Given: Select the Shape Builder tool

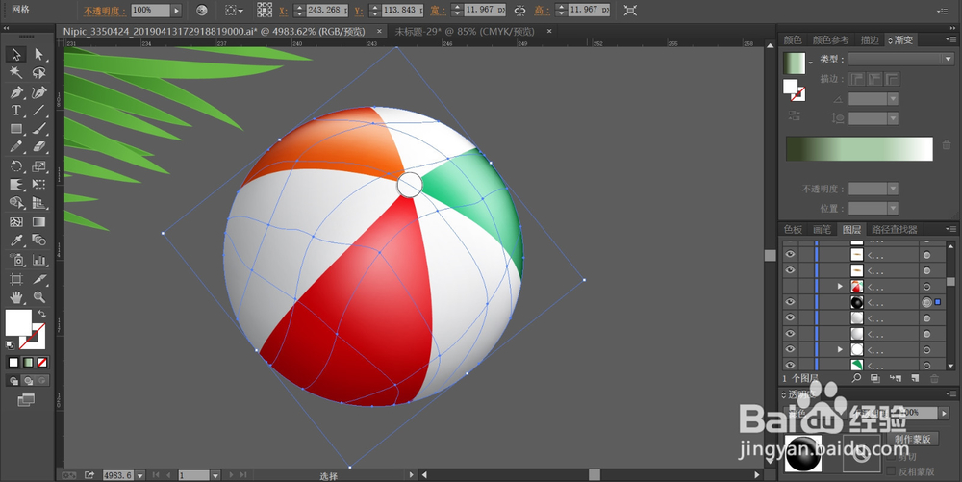Looking at the screenshot, I should click(16, 203).
